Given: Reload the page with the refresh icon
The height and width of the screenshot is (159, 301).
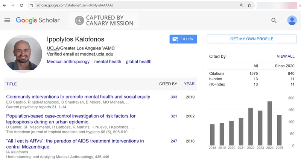Looking at the screenshot, I should pos(21,5).
